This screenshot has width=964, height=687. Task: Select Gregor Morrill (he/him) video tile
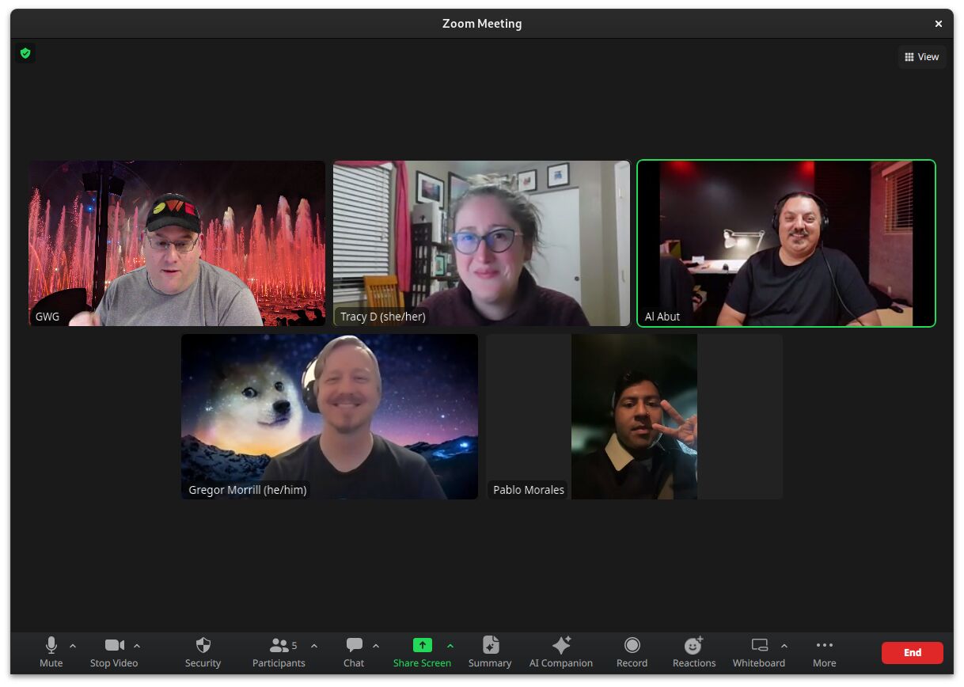coord(329,416)
